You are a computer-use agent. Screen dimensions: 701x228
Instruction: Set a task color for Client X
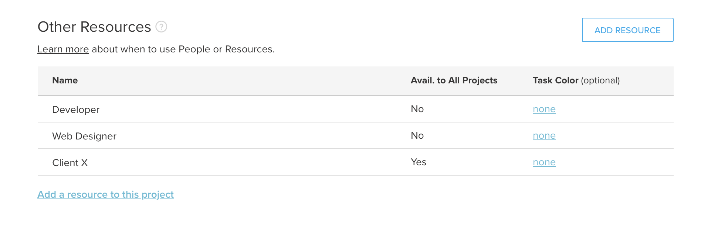[x=544, y=162]
